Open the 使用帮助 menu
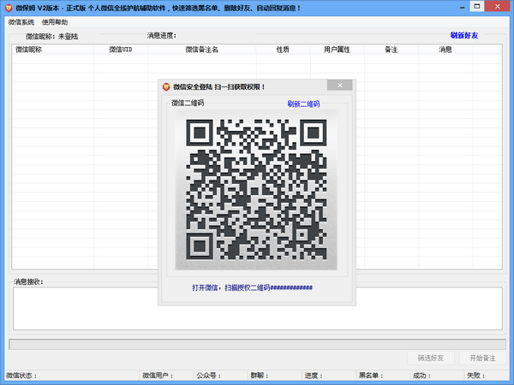Viewport: 514px width, 385px height. [55, 22]
